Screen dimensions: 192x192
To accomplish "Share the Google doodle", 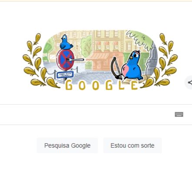I will point(189,83).
